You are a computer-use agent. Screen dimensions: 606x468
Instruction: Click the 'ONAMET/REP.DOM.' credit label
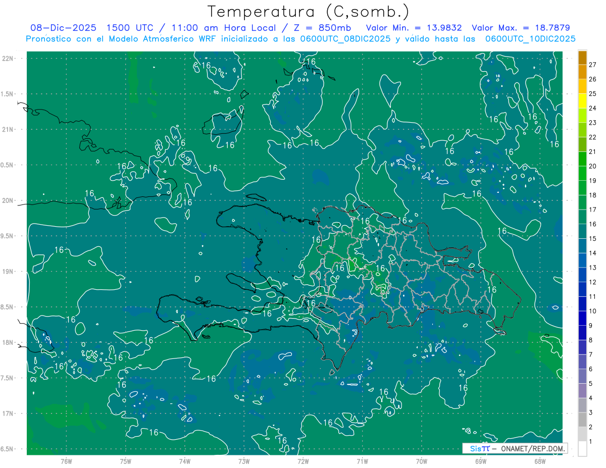[532, 448]
